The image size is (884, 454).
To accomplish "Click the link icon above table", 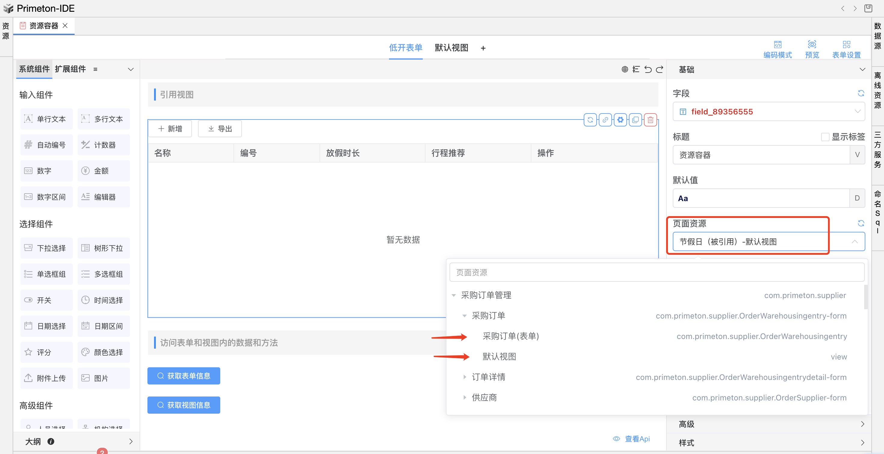I will (605, 120).
